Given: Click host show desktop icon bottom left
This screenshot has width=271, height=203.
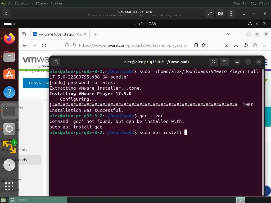Looking at the screenshot, I should (3, 200).
